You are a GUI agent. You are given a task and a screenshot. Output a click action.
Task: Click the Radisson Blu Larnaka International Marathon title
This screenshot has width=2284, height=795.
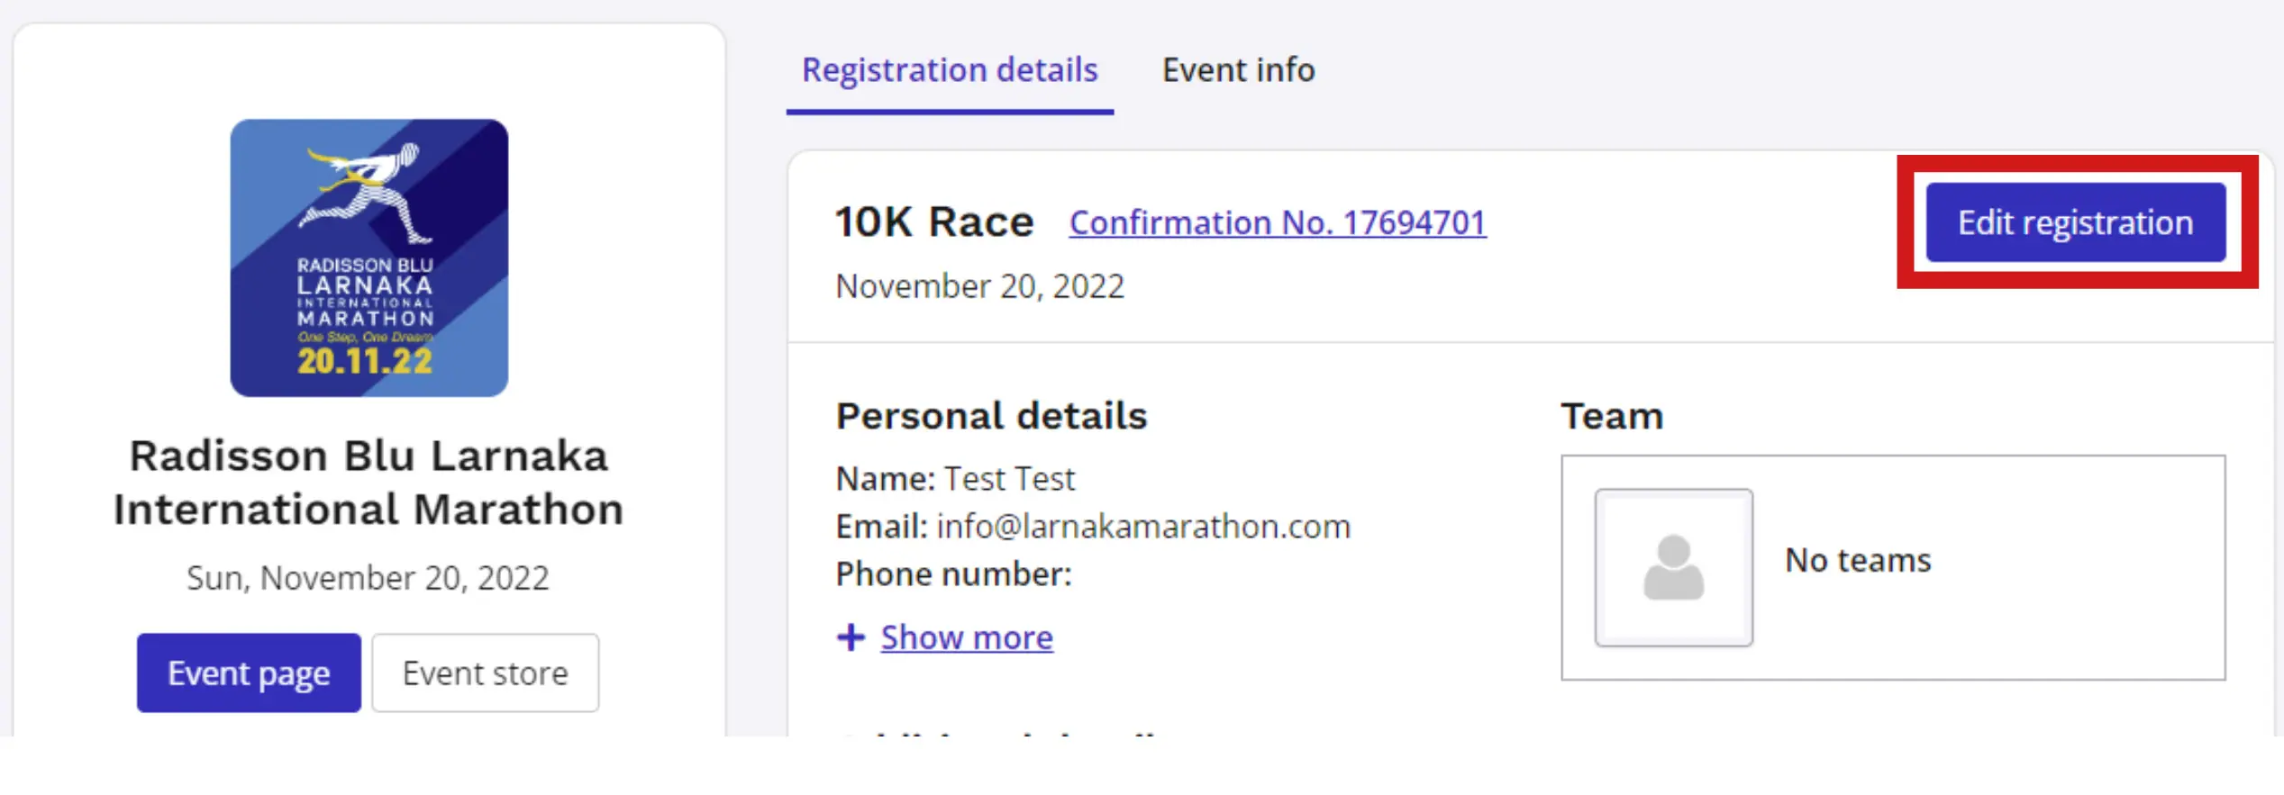click(369, 483)
